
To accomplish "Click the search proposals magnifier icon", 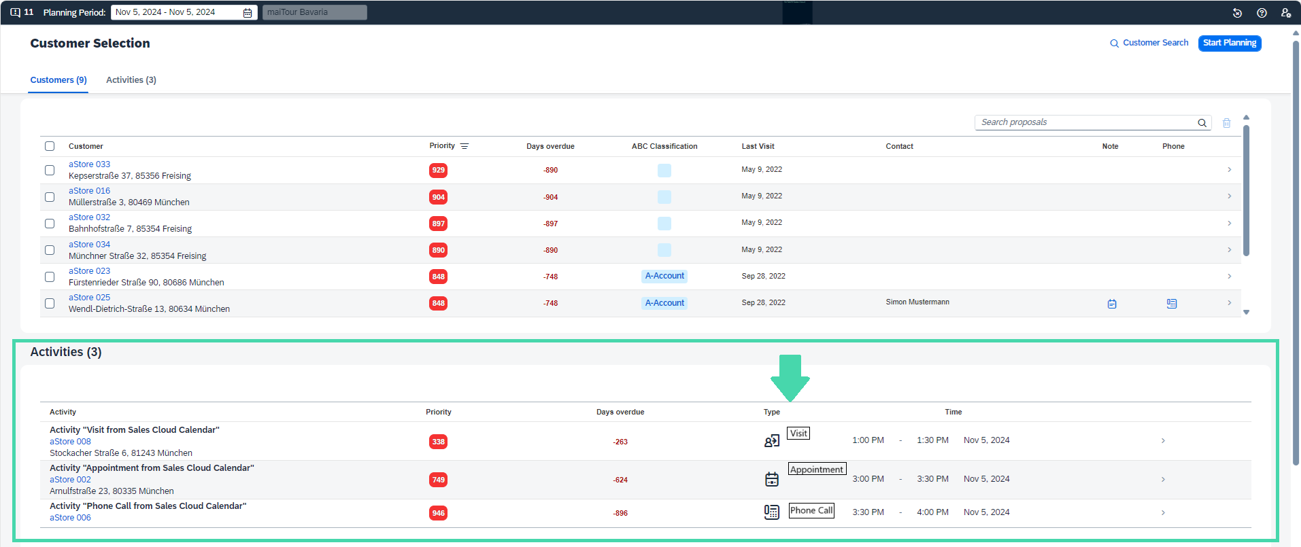I will click(1202, 123).
